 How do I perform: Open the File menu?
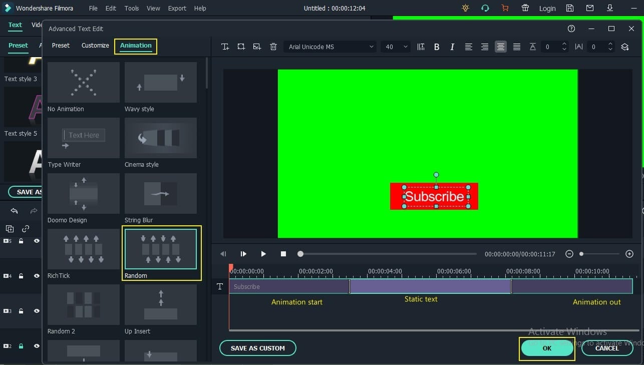[x=93, y=8]
